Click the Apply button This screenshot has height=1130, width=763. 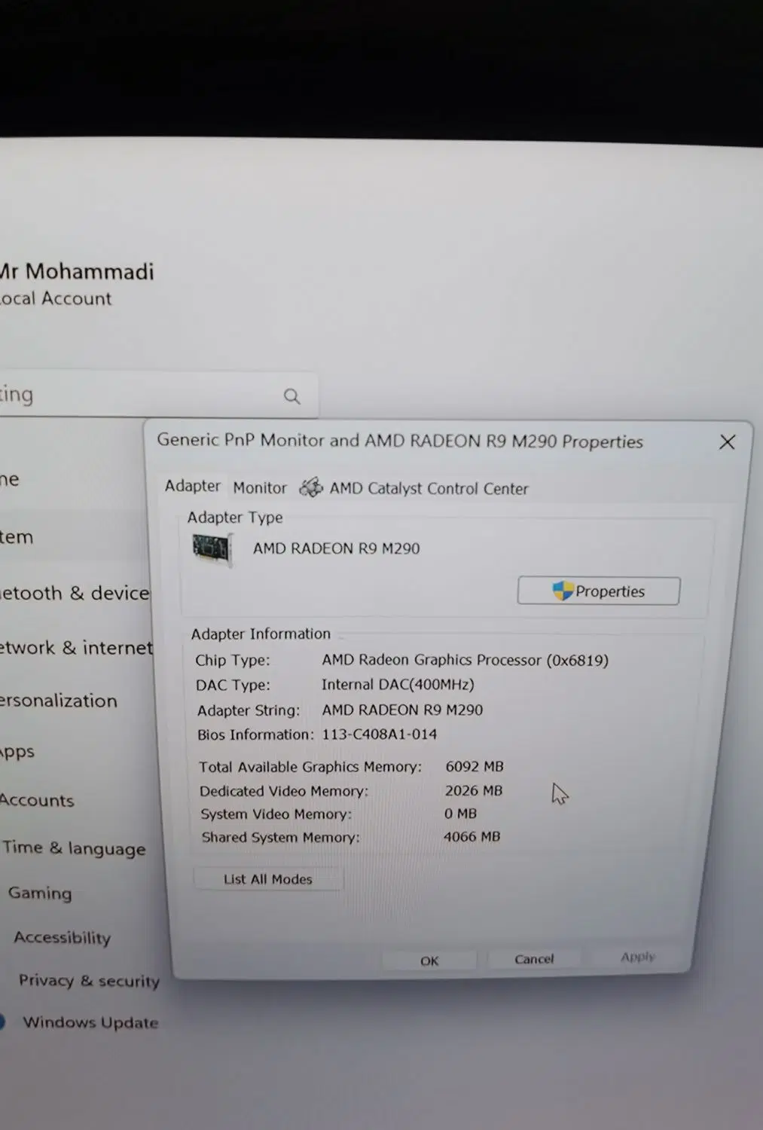[x=638, y=957]
